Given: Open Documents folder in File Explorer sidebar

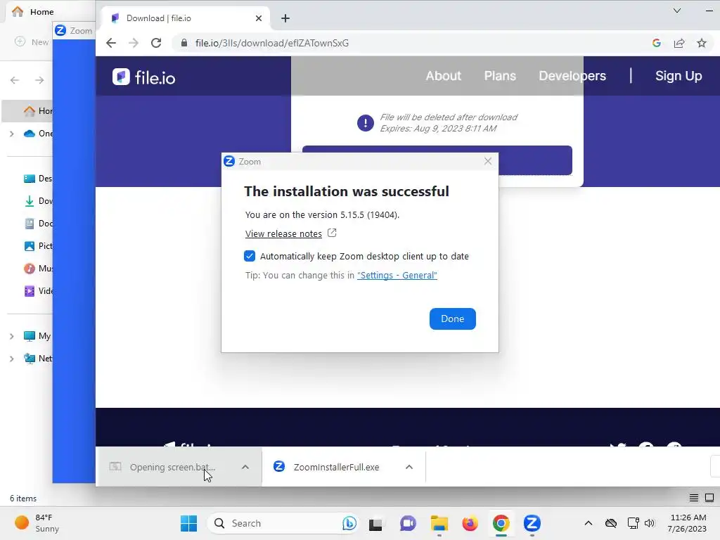Looking at the screenshot, I should click(38, 224).
